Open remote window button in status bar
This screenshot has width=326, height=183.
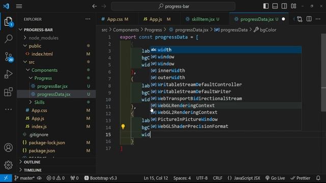6,178
